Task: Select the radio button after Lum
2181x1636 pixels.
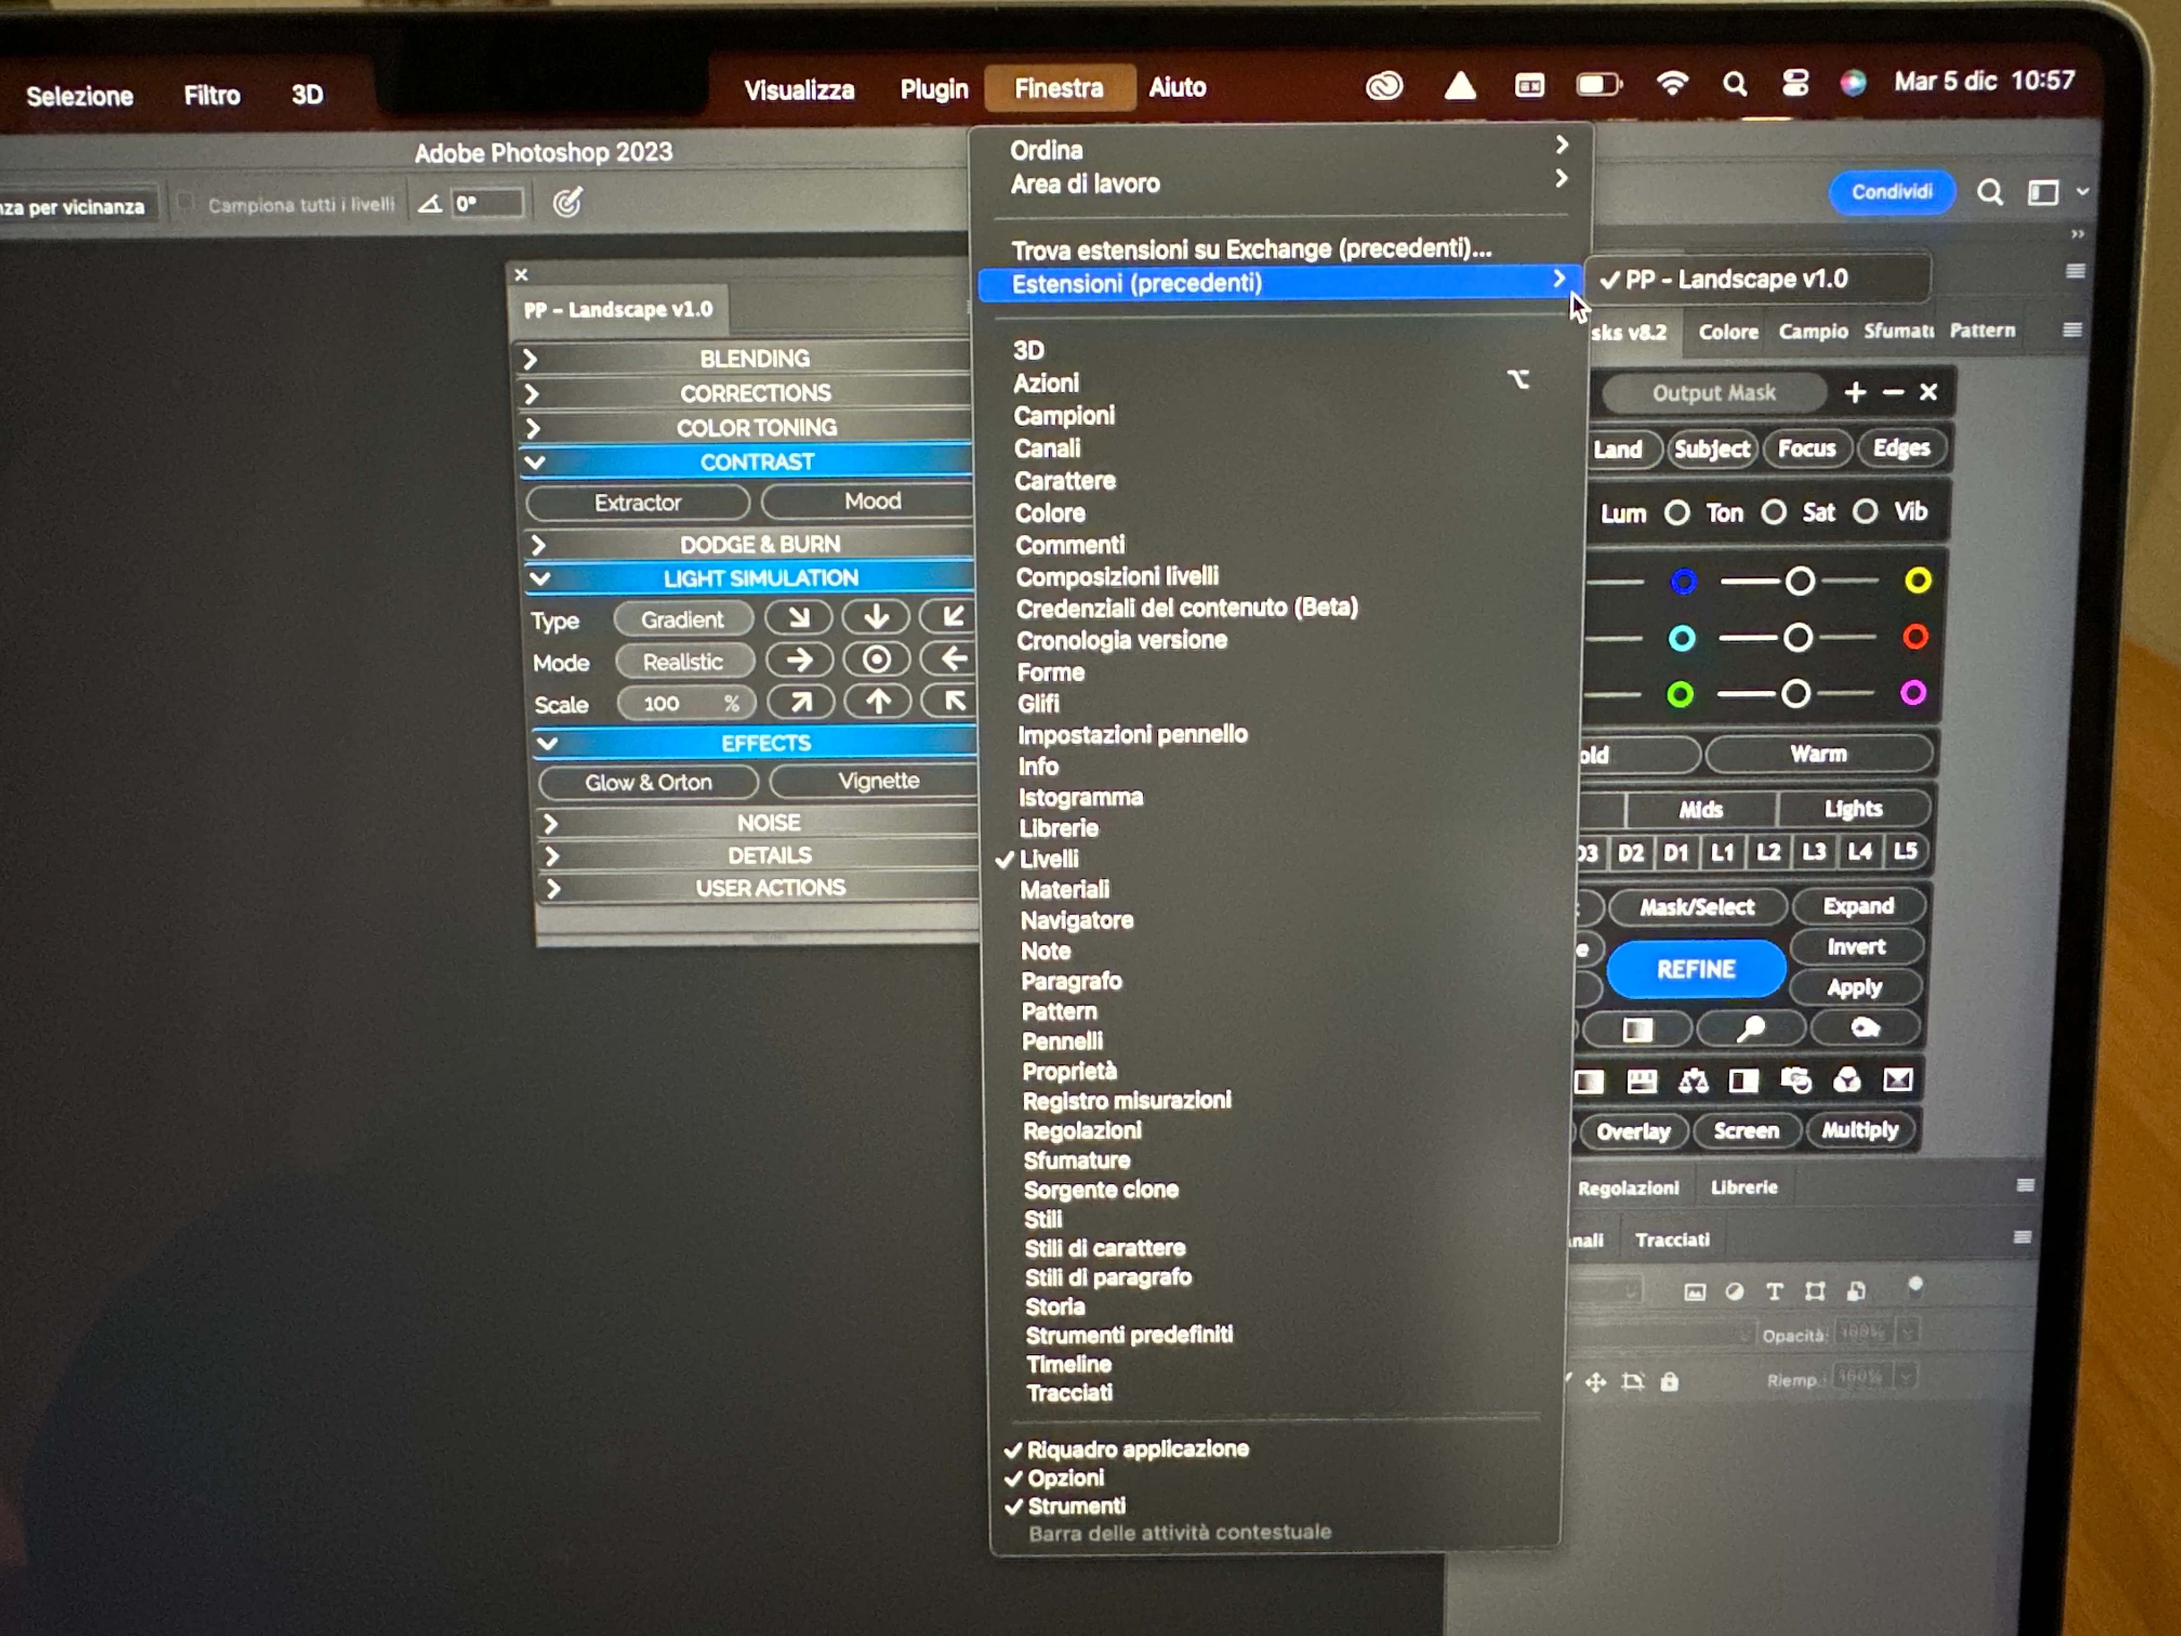Action: click(x=1676, y=513)
